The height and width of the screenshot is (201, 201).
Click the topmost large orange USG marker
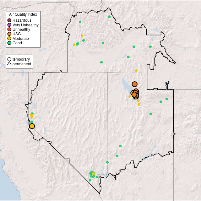pyautogui.click(x=135, y=84)
